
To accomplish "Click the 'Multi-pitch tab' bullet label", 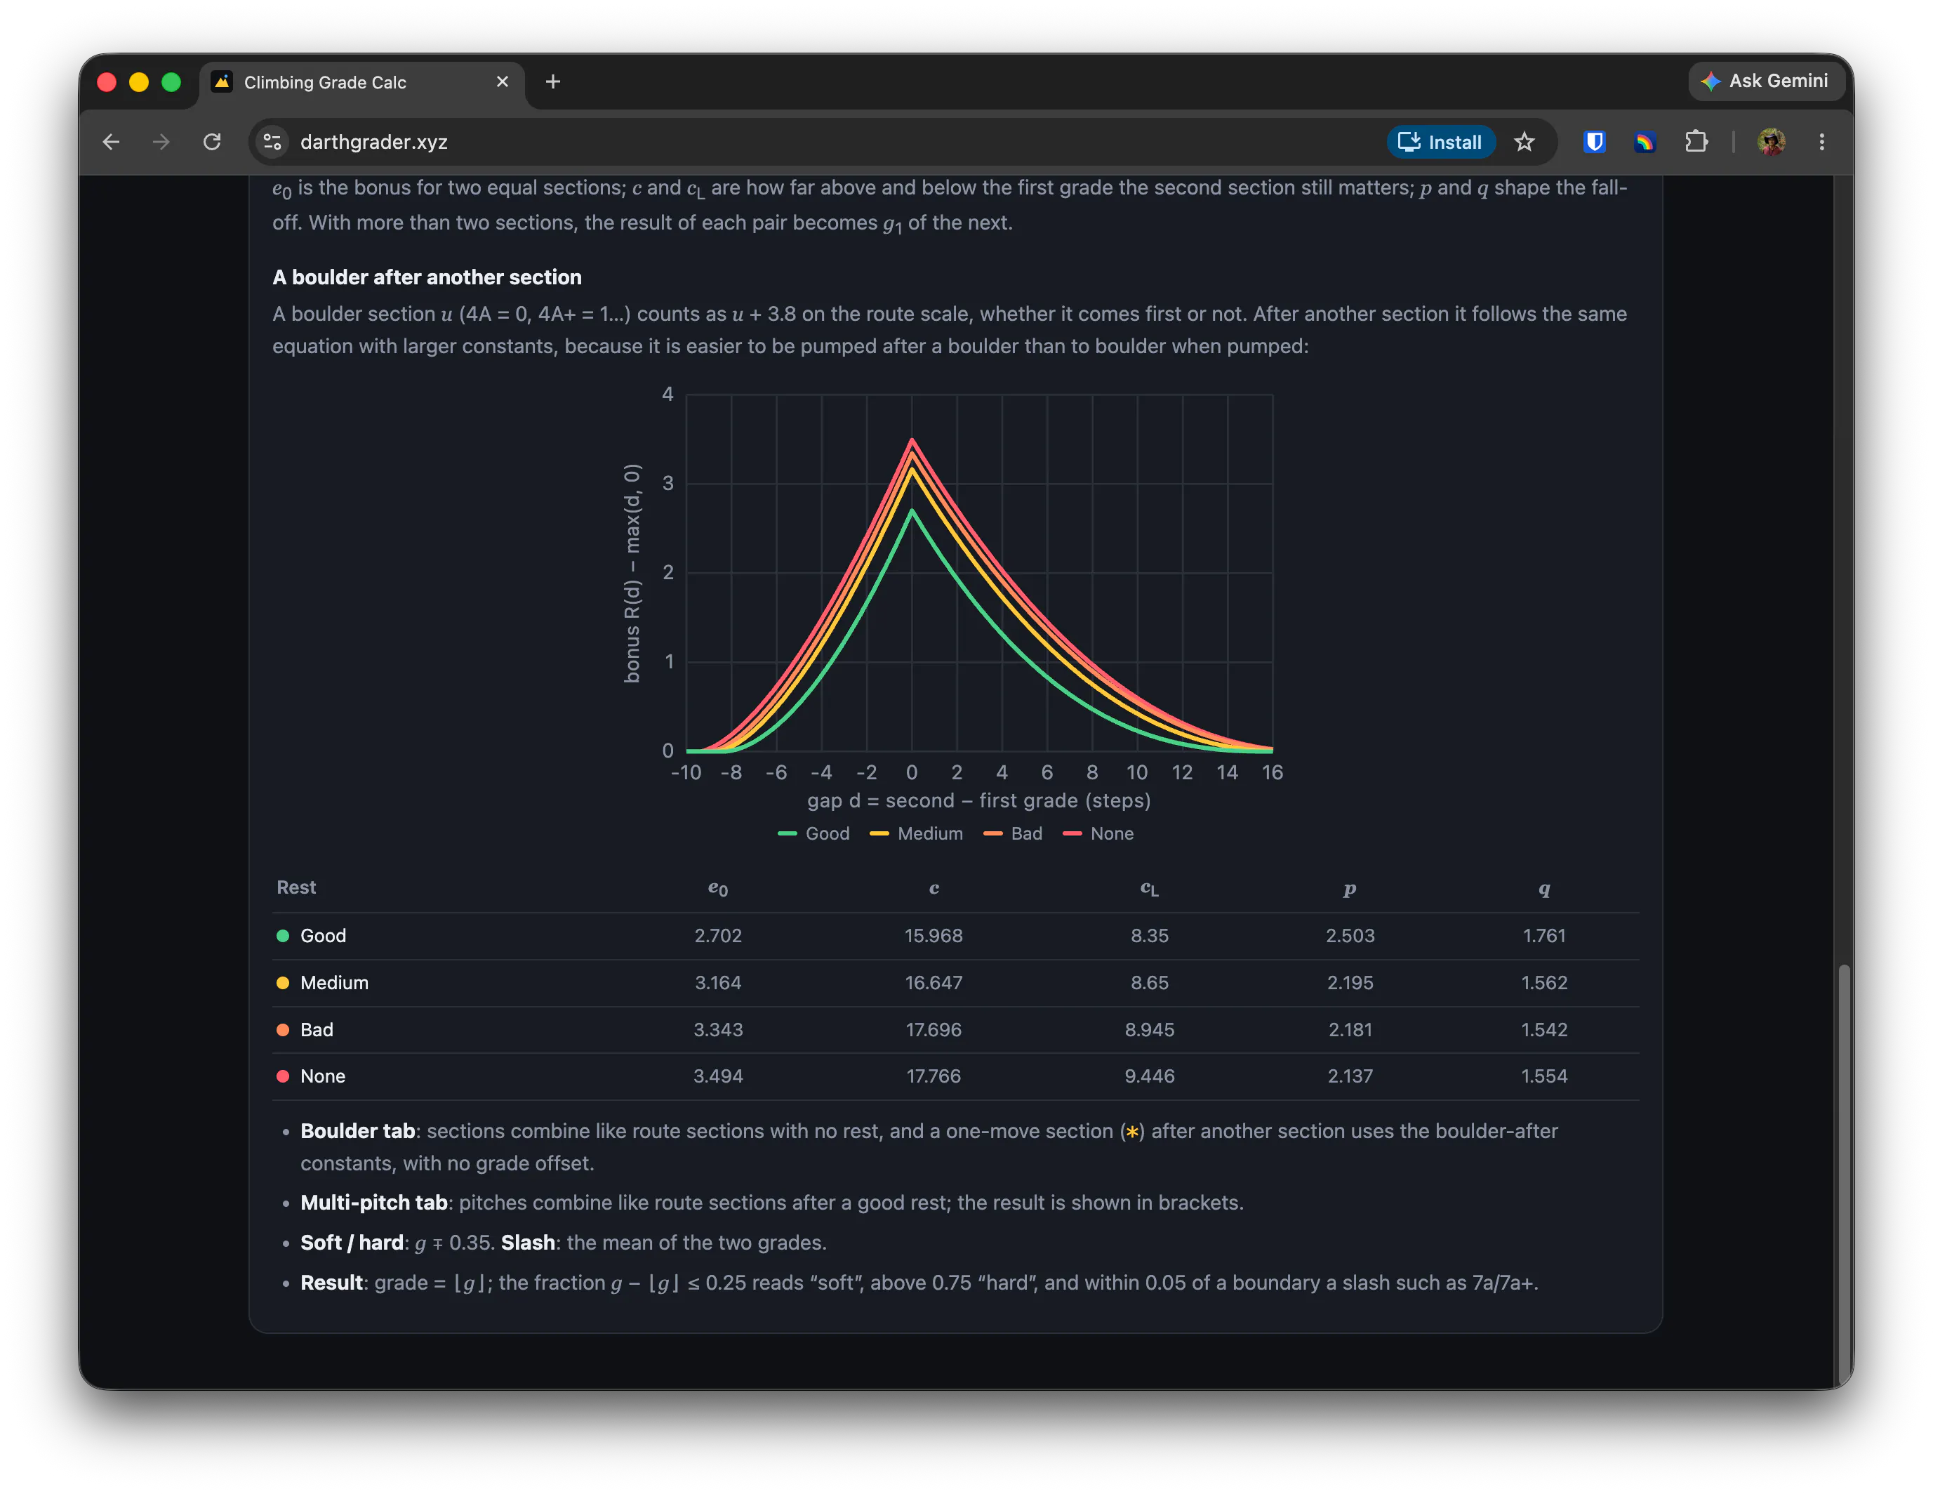I will click(373, 1203).
